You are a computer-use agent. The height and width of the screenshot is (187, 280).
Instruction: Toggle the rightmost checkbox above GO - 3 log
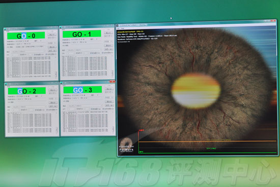pos(103,109)
